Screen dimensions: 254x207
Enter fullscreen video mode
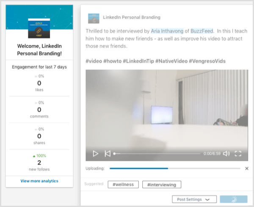click(x=238, y=154)
